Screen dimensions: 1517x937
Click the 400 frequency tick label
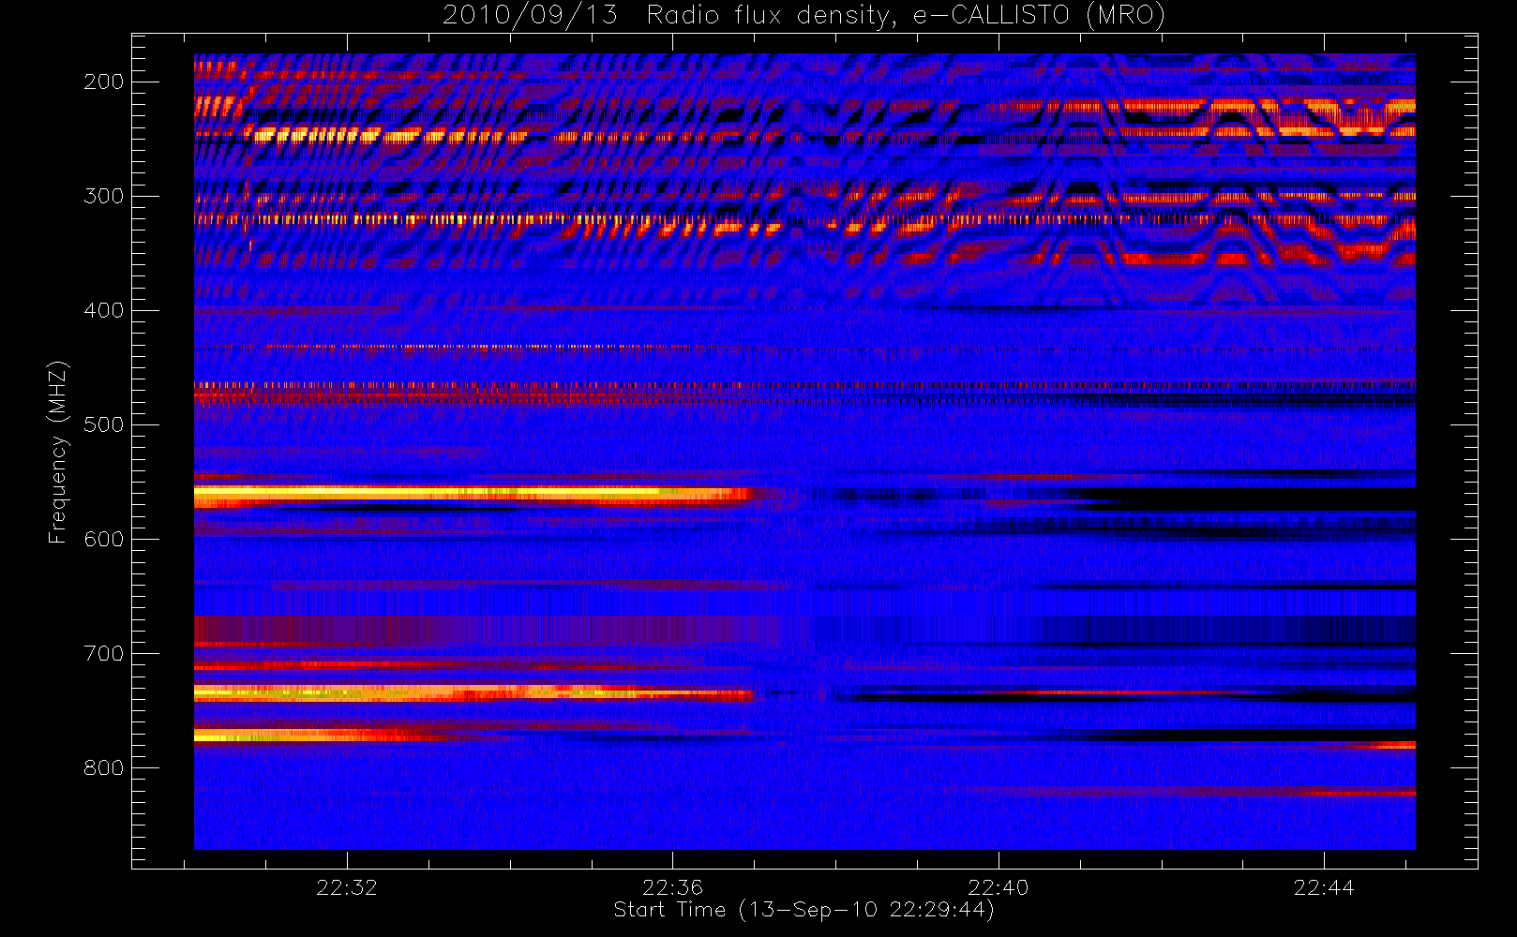104,310
